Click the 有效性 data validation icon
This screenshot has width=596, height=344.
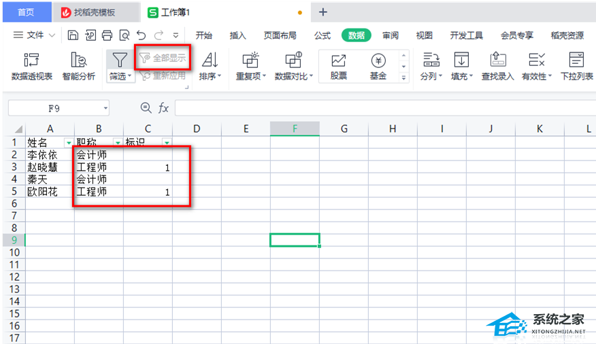click(537, 60)
